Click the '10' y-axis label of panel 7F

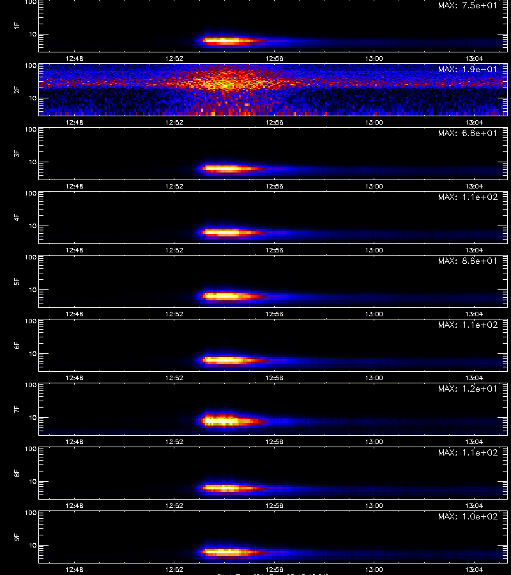click(33, 417)
